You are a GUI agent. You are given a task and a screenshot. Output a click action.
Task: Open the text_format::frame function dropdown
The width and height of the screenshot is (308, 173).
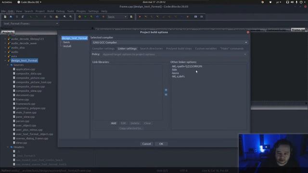point(31,24)
